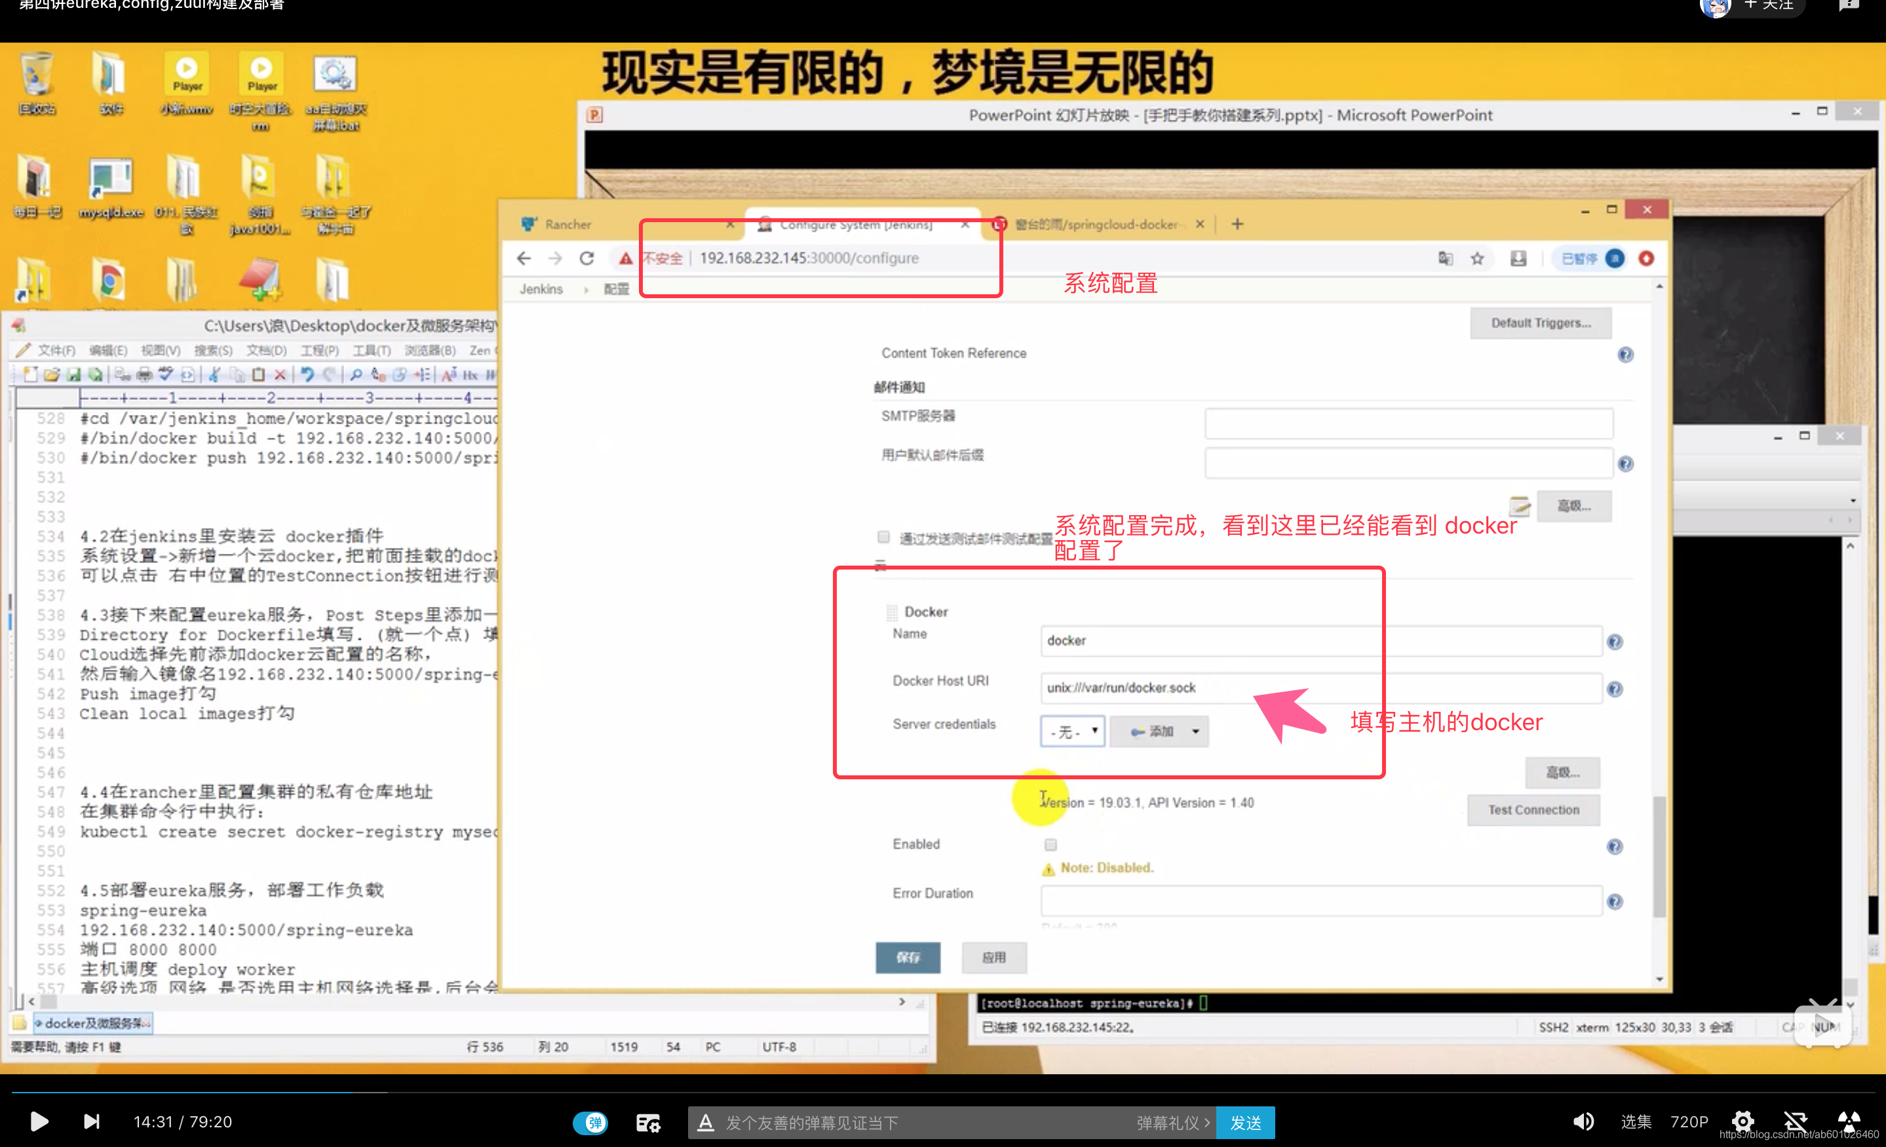Click the browser Back arrow

[x=524, y=258]
